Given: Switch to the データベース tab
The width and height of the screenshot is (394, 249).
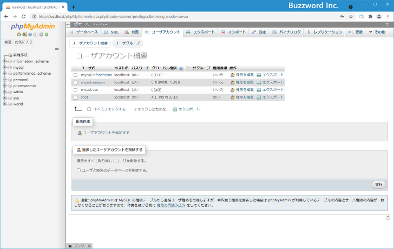Looking at the screenshot, I should pos(84,32).
